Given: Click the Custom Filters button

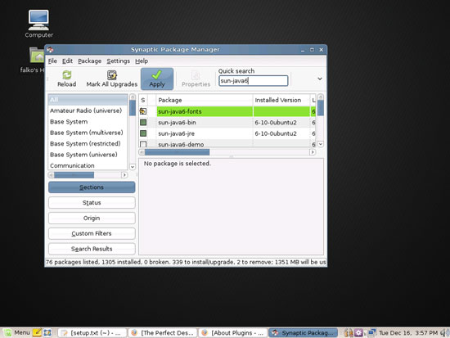Looking at the screenshot, I should tap(92, 233).
